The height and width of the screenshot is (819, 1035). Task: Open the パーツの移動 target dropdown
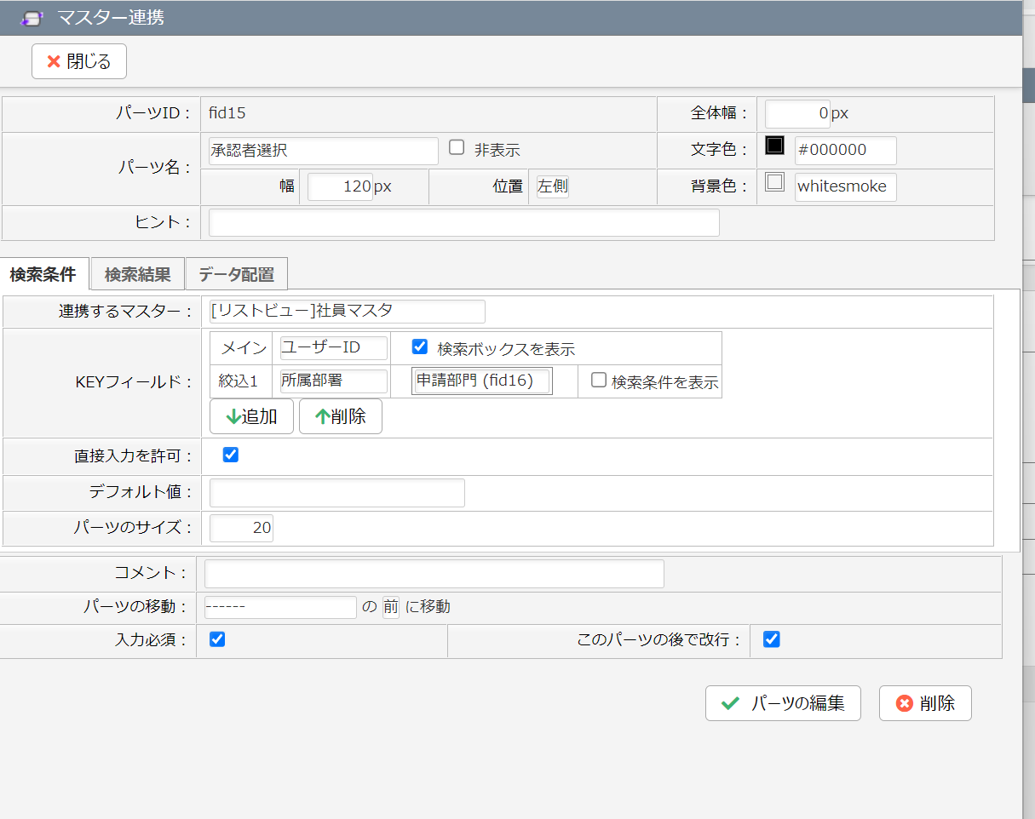[x=281, y=607]
